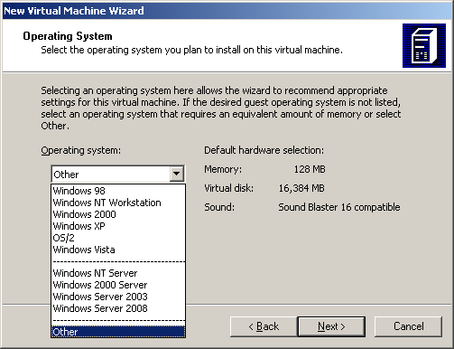Pick Windows 2000 Server from list
The image size is (454, 349).
(118, 285)
